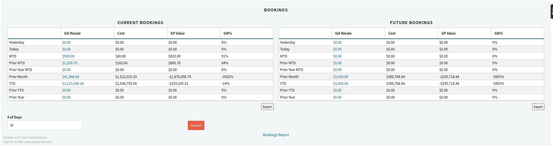Focus the # of Days input field
Screen dimensions: 553x147
45,125
